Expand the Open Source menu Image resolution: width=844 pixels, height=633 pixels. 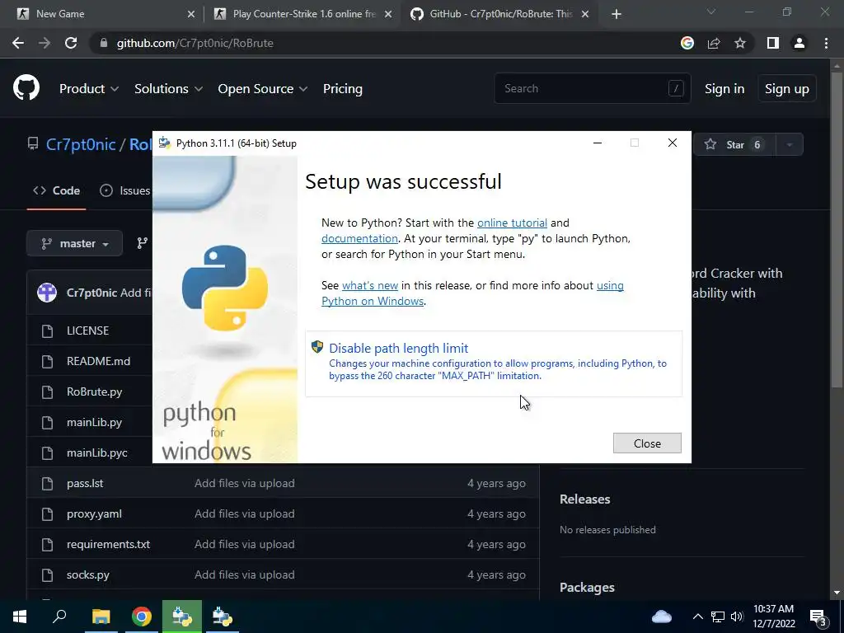tap(263, 88)
